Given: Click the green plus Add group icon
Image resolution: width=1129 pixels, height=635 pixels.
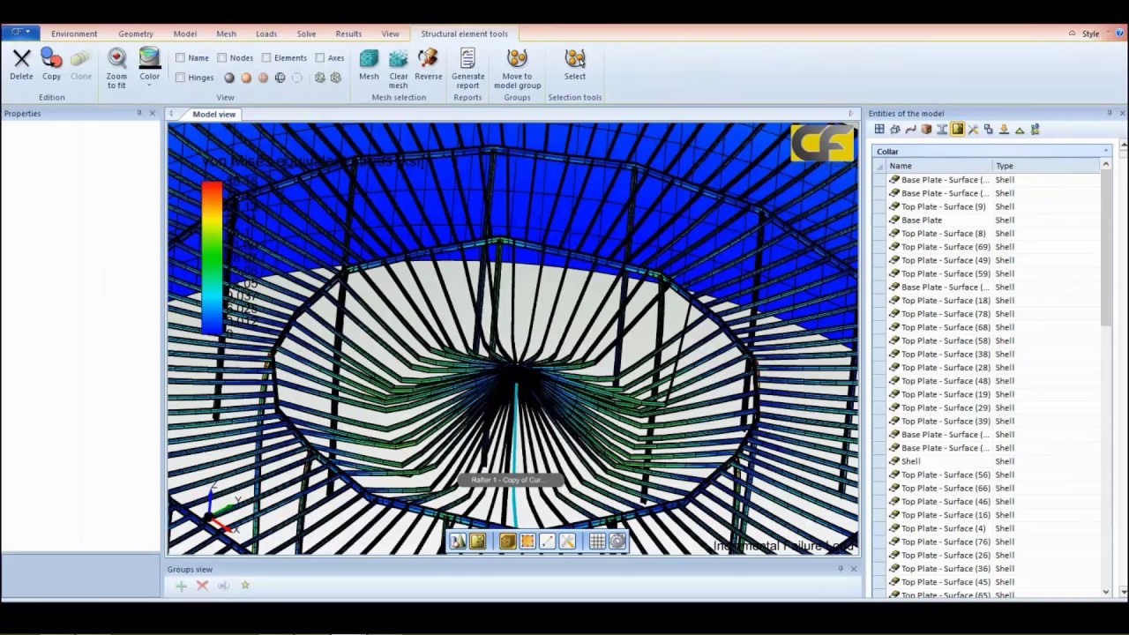Looking at the screenshot, I should pyautogui.click(x=181, y=586).
